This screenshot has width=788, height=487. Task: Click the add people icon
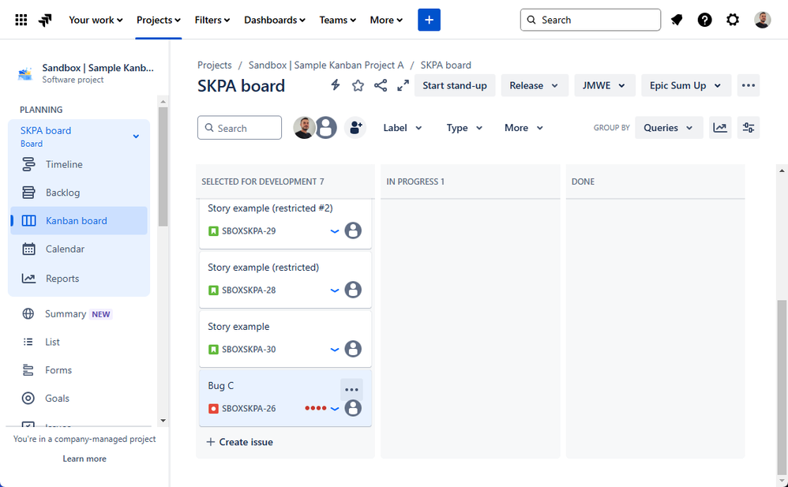click(355, 128)
